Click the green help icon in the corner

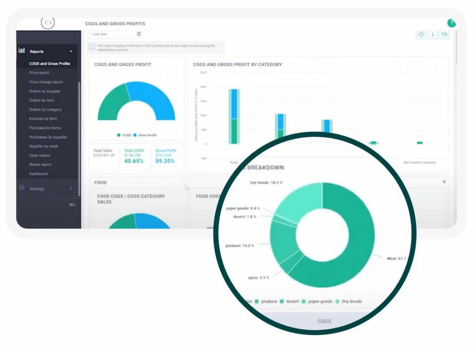click(451, 23)
